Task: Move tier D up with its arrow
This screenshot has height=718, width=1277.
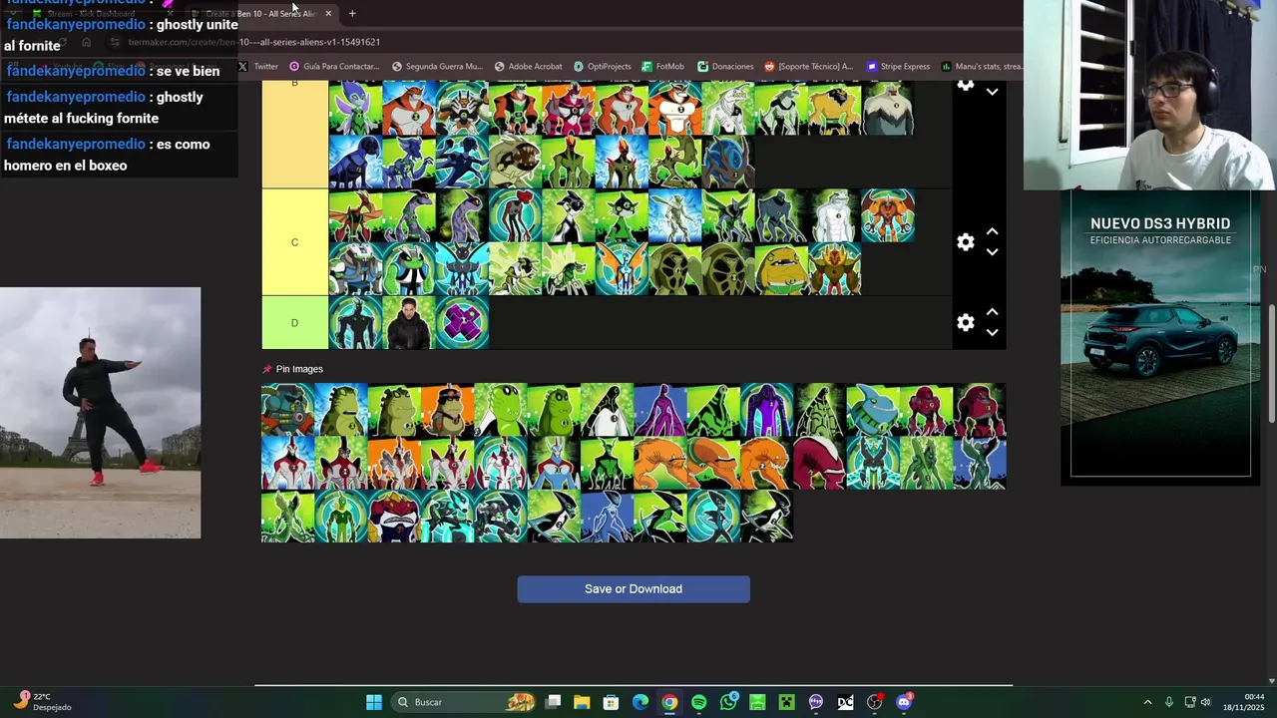Action: pyautogui.click(x=992, y=311)
